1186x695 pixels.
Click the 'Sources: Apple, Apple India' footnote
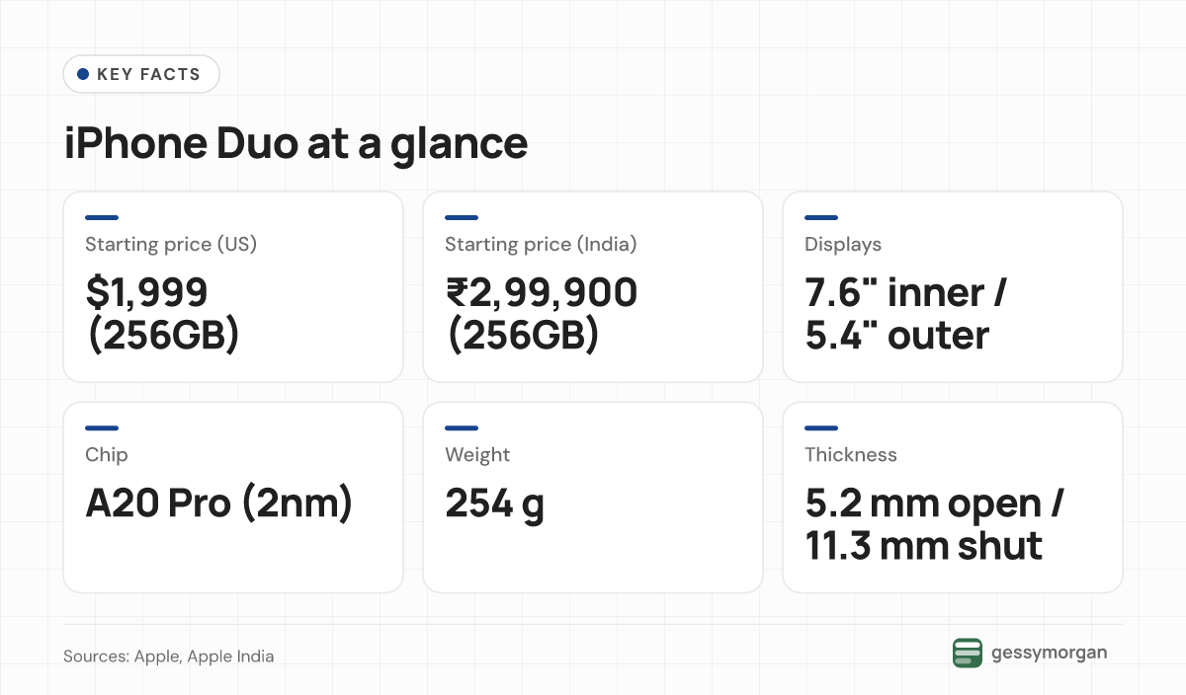coord(169,656)
